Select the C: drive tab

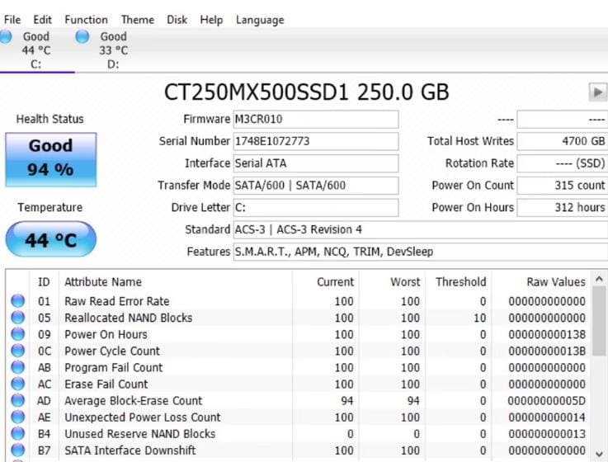(36, 50)
